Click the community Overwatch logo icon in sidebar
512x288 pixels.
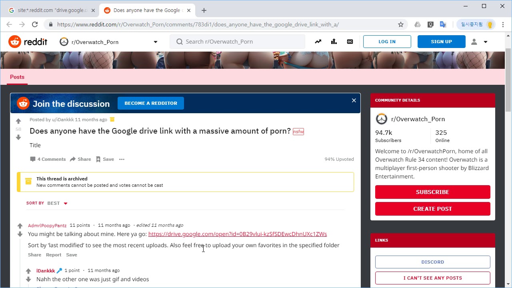382,119
